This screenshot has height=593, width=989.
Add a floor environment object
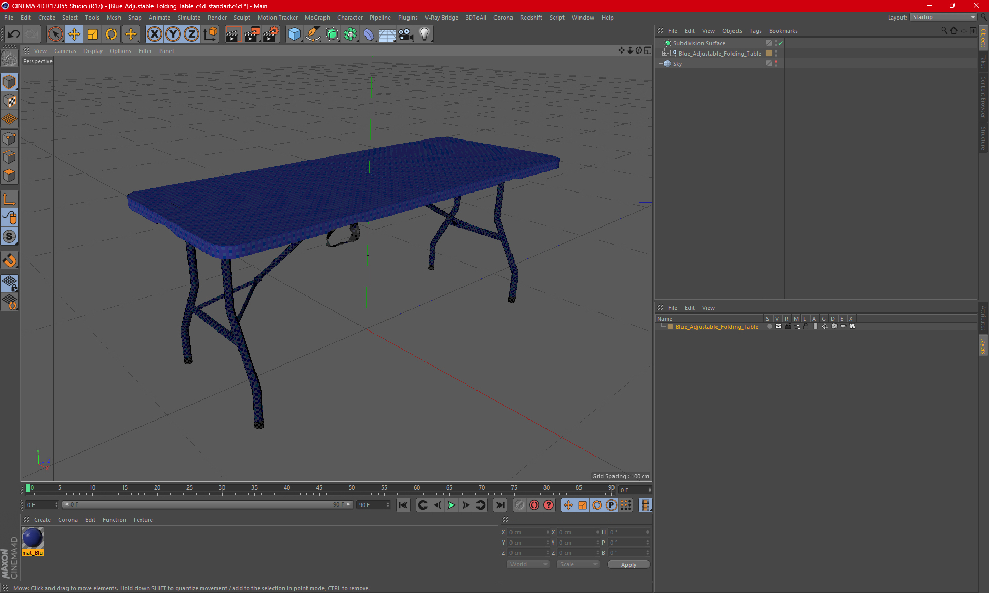click(387, 34)
